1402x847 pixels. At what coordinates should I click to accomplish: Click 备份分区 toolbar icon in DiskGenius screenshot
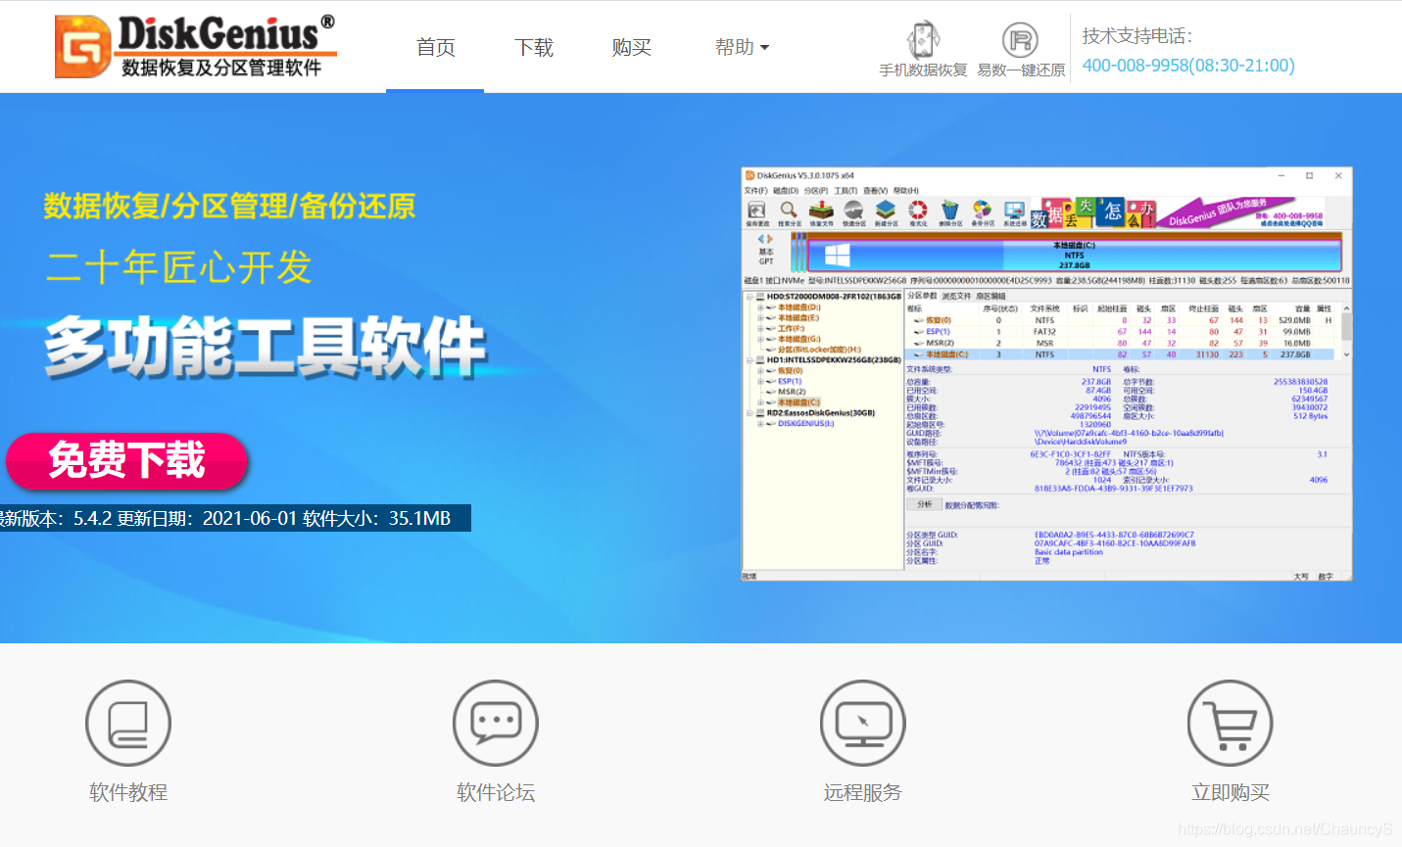(983, 213)
